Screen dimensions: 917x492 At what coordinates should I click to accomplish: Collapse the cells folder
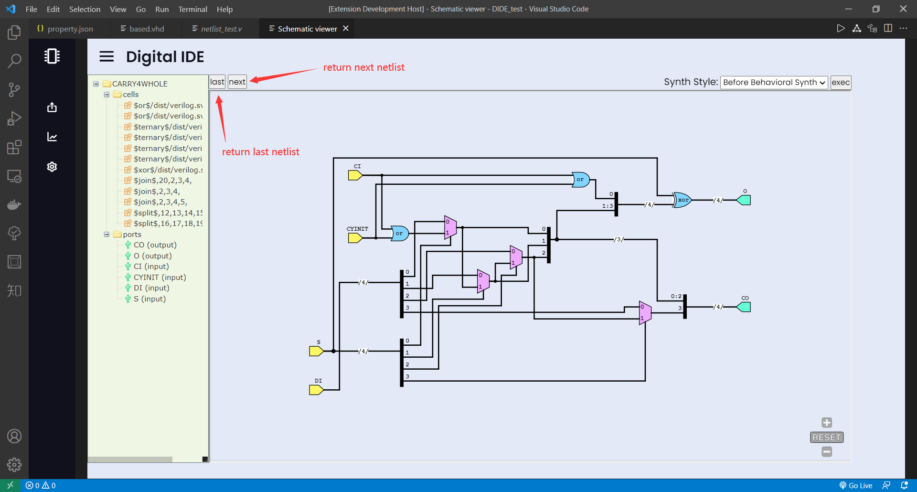107,95
